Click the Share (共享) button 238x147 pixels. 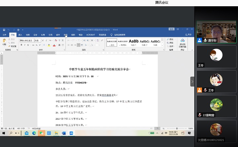pos(188,35)
